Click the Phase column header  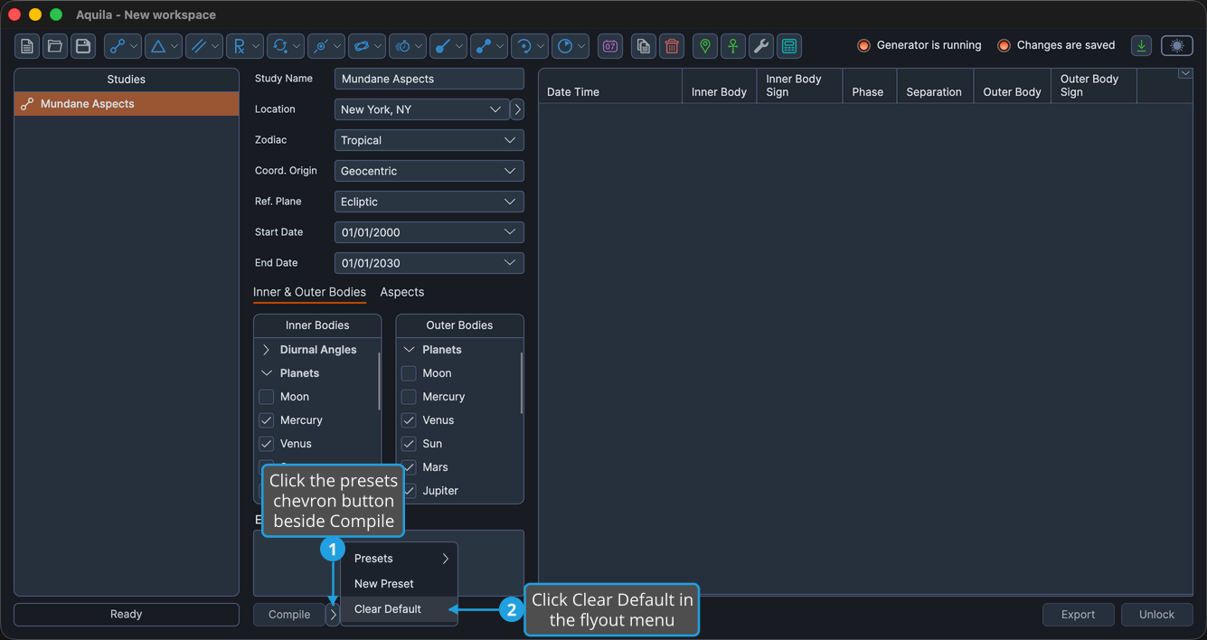869,86
